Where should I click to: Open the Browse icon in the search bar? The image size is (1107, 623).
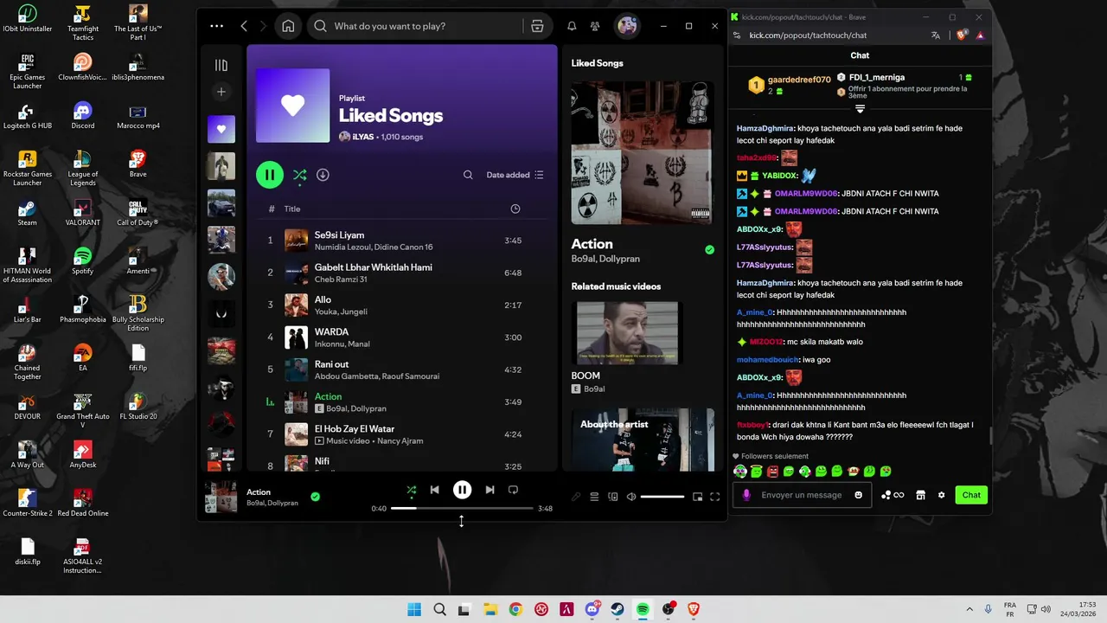click(x=537, y=26)
